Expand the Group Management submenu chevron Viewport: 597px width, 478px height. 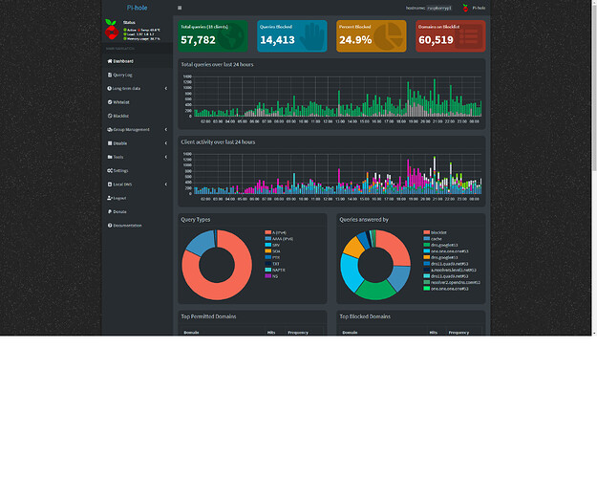[x=166, y=130]
